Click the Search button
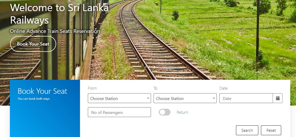This screenshot has width=296, height=137. click(247, 130)
